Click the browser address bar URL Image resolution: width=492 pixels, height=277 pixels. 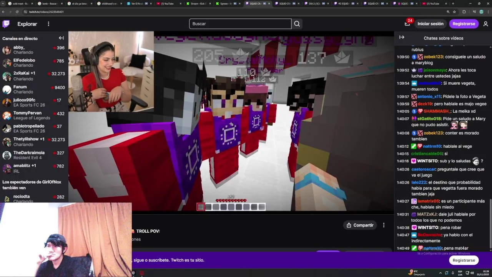[47, 12]
